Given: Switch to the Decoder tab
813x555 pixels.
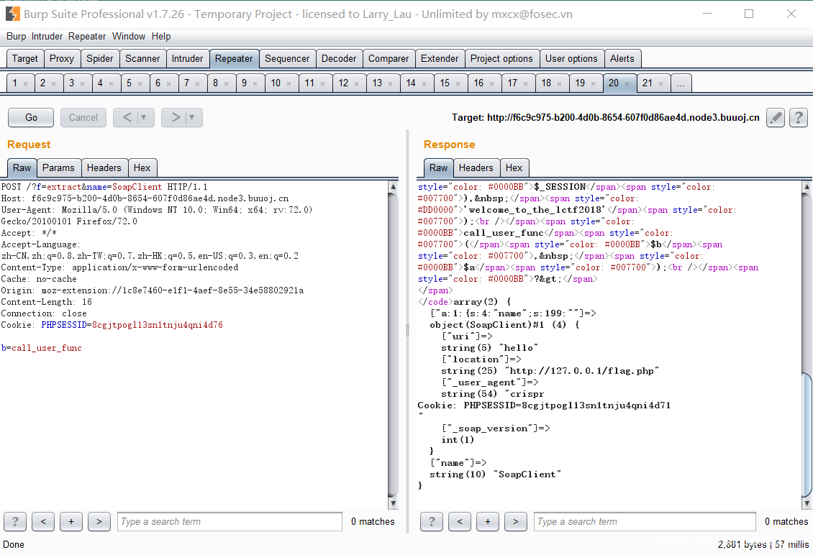Looking at the screenshot, I should point(339,58).
